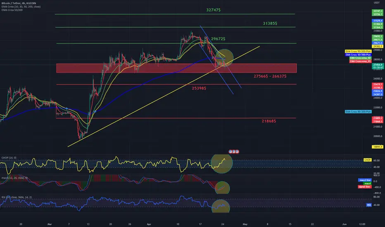Click the USDT currency label on price axis
385x227 pixels.
pyautogui.click(x=377, y=3)
